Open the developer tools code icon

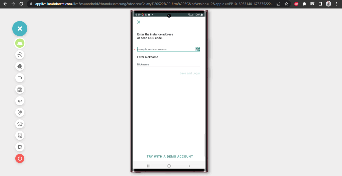(x=20, y=101)
